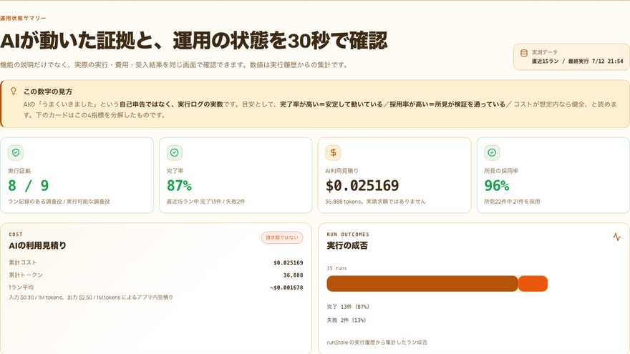Image resolution: width=630 pixels, height=354 pixels.
Task: Select the 87% completion rate value
Action: pos(179,185)
